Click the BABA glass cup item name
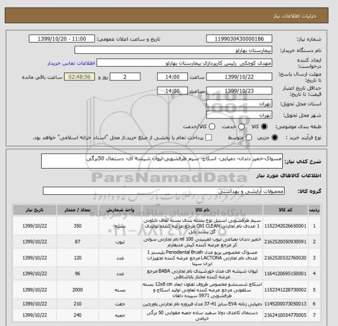338x326 pixels. [x=202, y=273]
